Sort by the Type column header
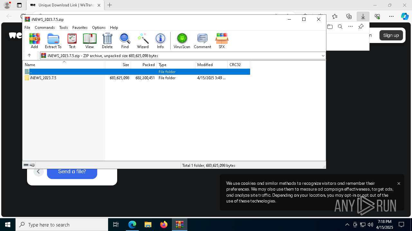The width and height of the screenshot is (412, 231). pyautogui.click(x=176, y=64)
